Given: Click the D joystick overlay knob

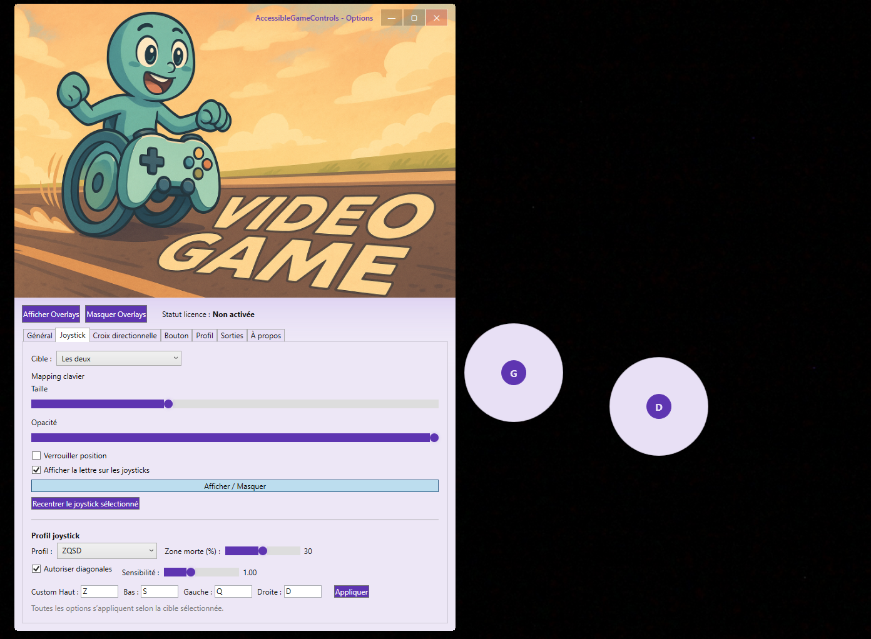Looking at the screenshot, I should [658, 407].
